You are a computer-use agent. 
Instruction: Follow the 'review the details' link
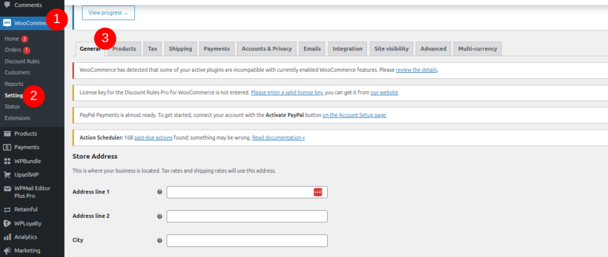[416, 70]
